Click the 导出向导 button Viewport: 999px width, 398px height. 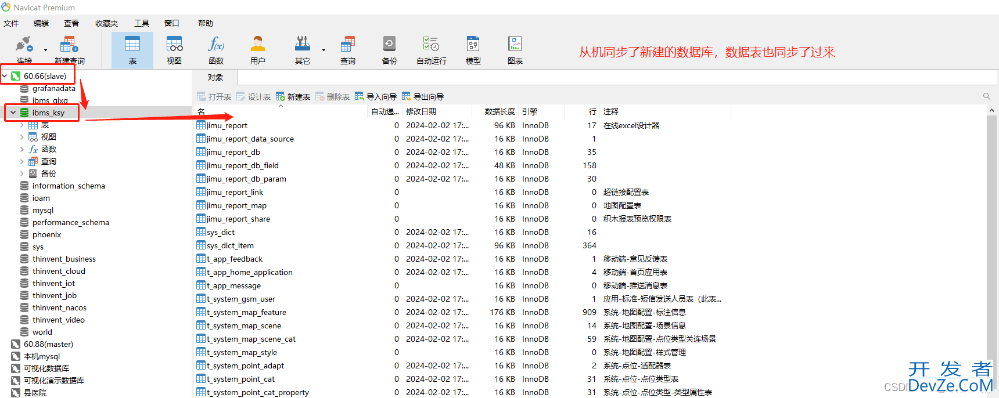coord(423,97)
